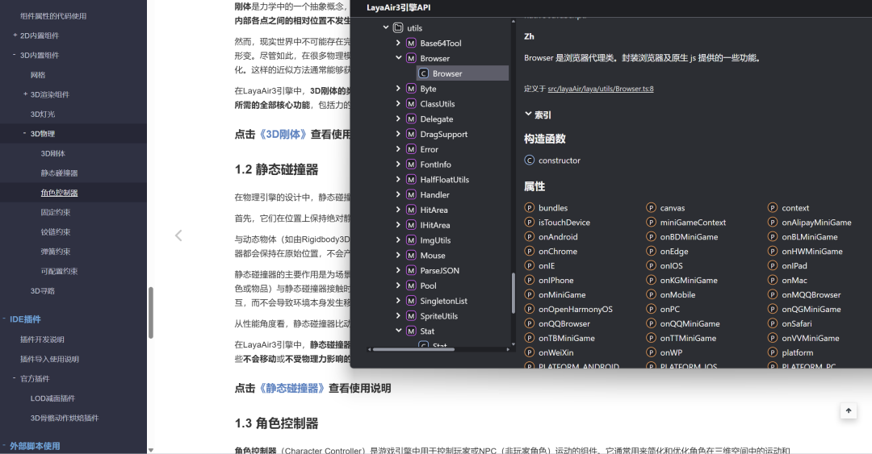Viewport: 872px width, 454px height.
Task: Expand the 2D内置组件 sidebar section
Action: point(15,35)
